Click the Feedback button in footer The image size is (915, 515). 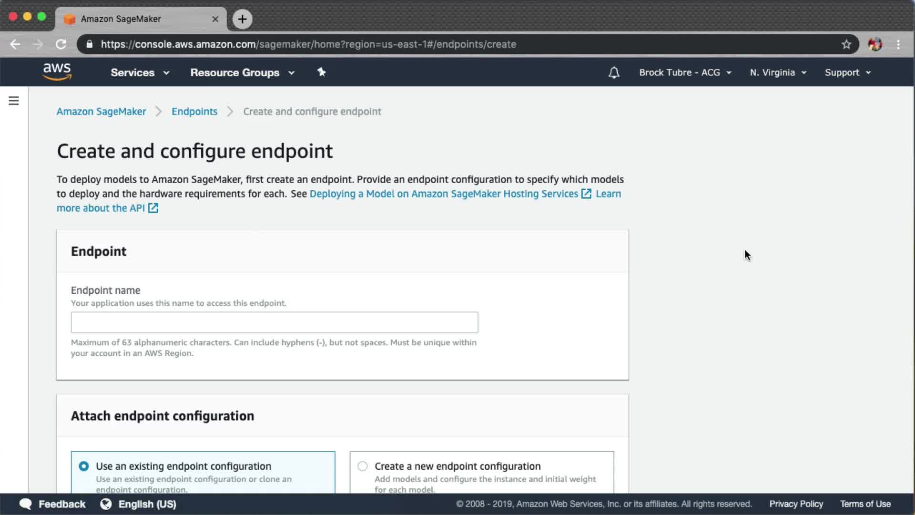pyautogui.click(x=52, y=504)
